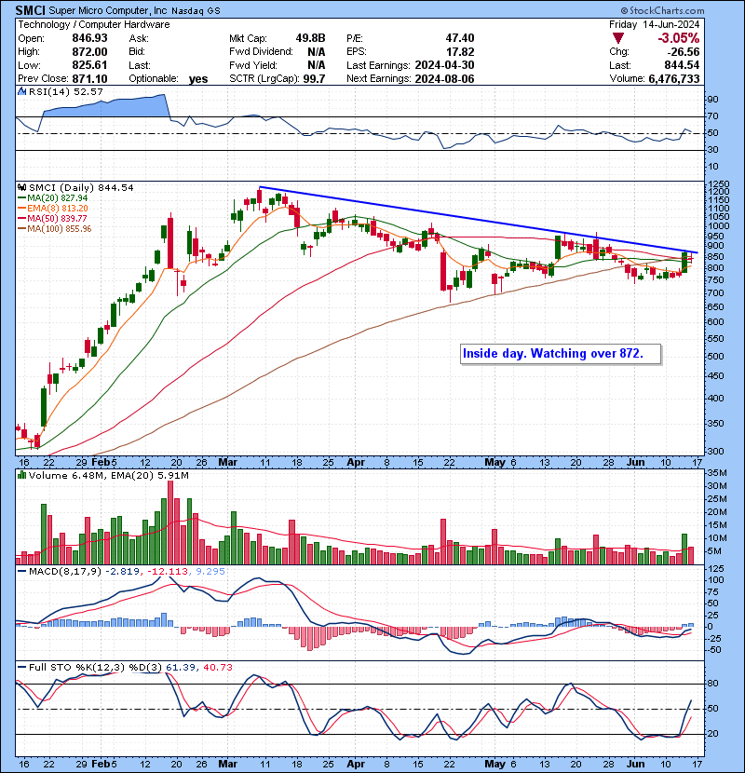Click the RSI indicator icon beside RSI(14)
Image resolution: width=745 pixels, height=773 pixels.
pyautogui.click(x=22, y=91)
